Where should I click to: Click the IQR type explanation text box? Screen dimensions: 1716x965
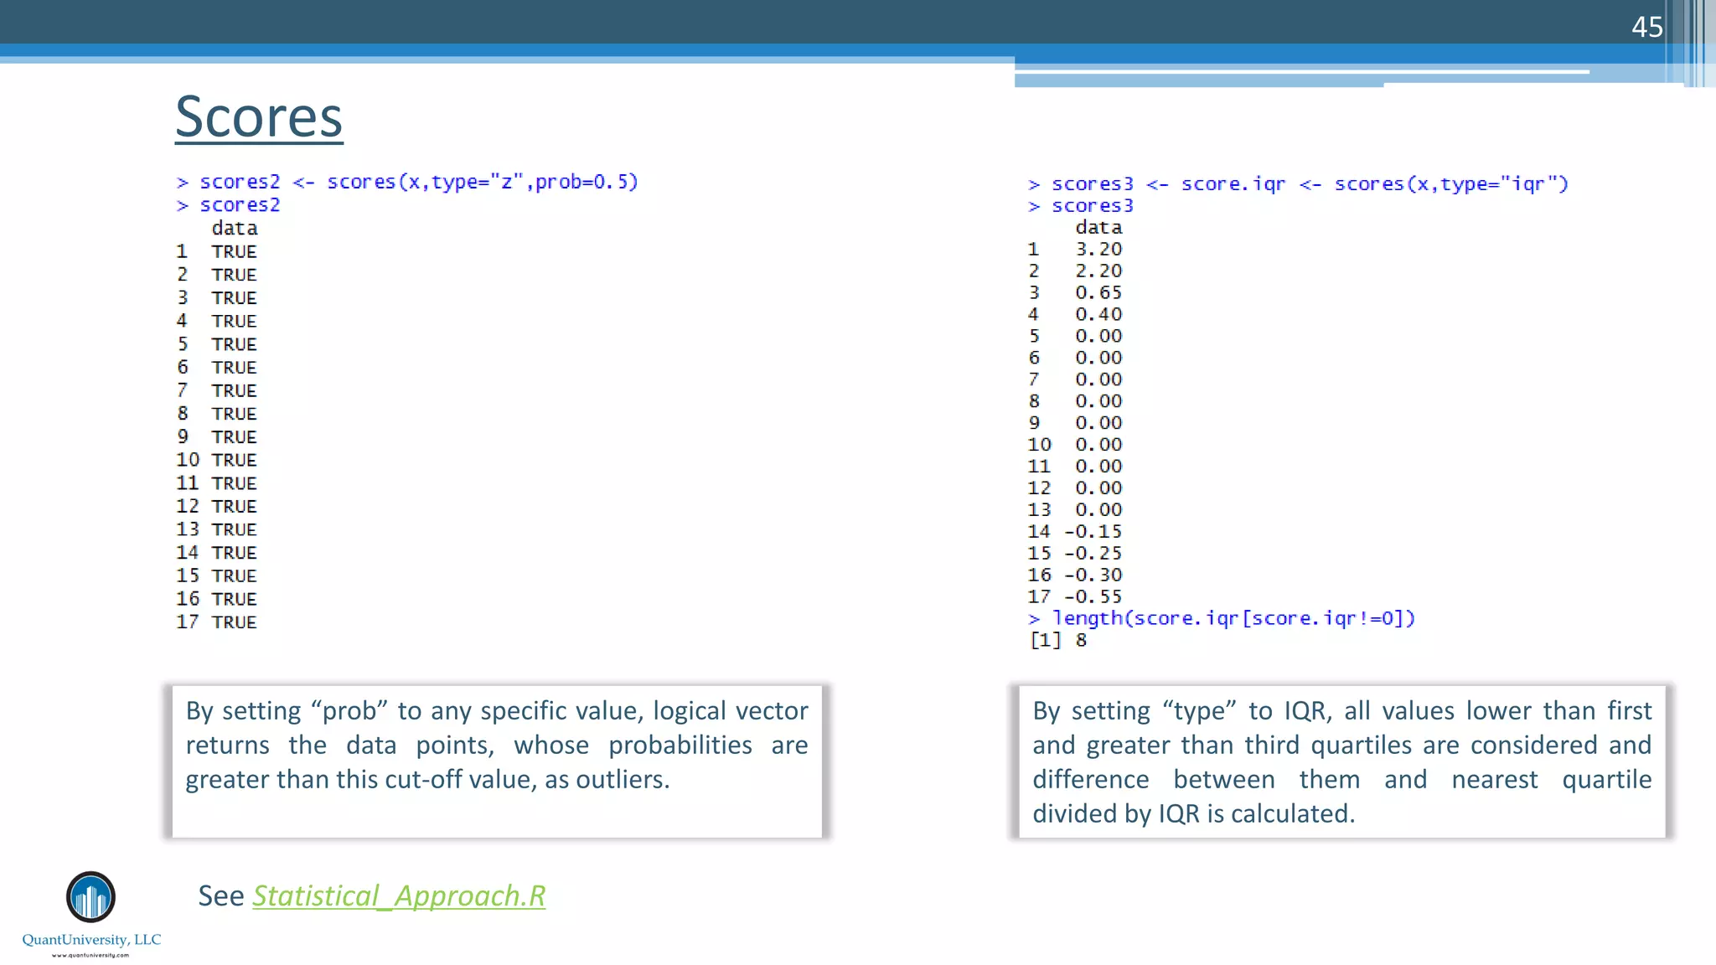point(1341,761)
